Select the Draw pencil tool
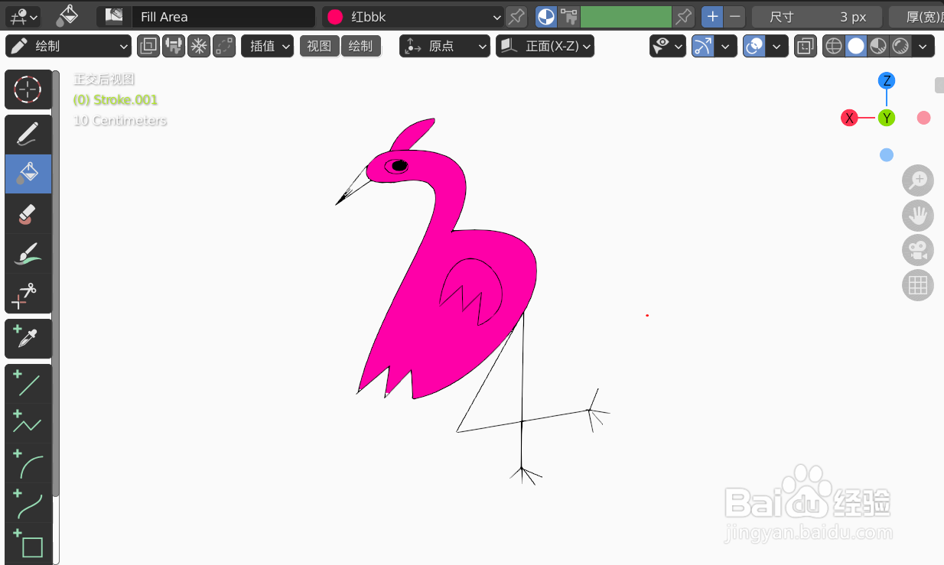The width and height of the screenshot is (944, 565). pos(28,135)
